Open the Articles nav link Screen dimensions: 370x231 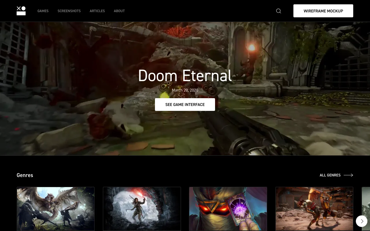pos(97,11)
